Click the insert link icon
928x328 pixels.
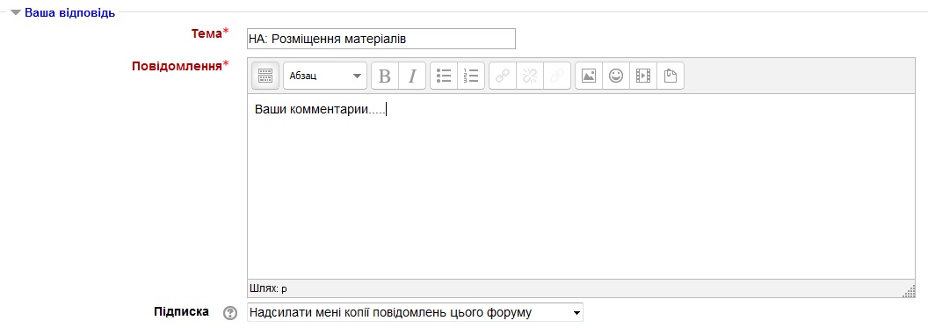tap(503, 76)
